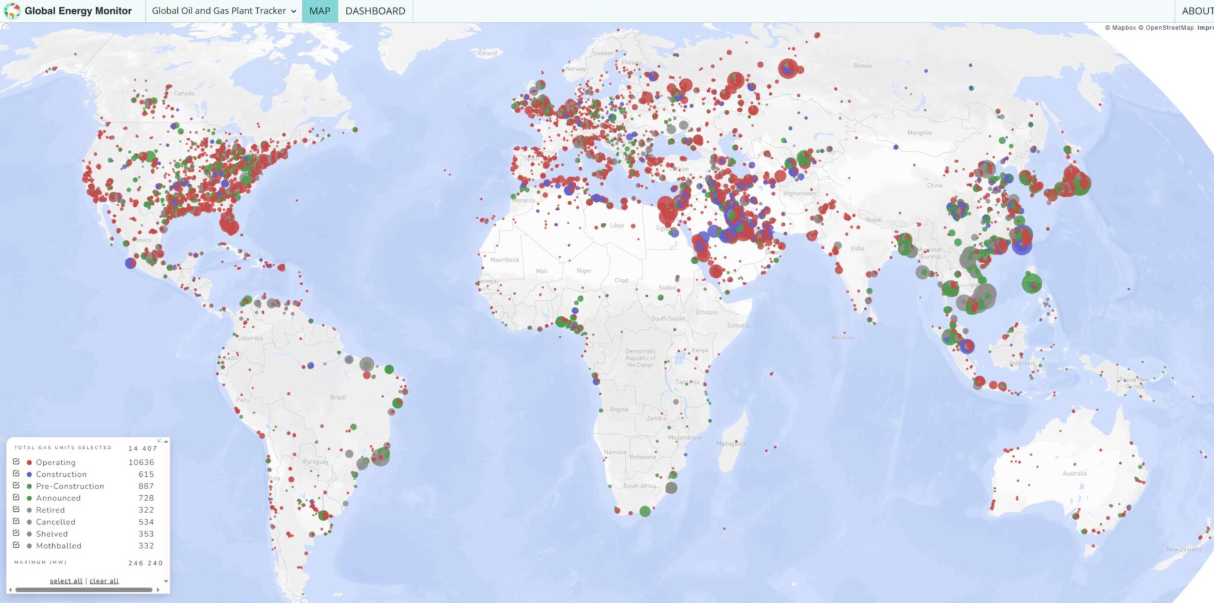Click the legend scroll-right arrow
The image size is (1214, 603).
(x=158, y=590)
